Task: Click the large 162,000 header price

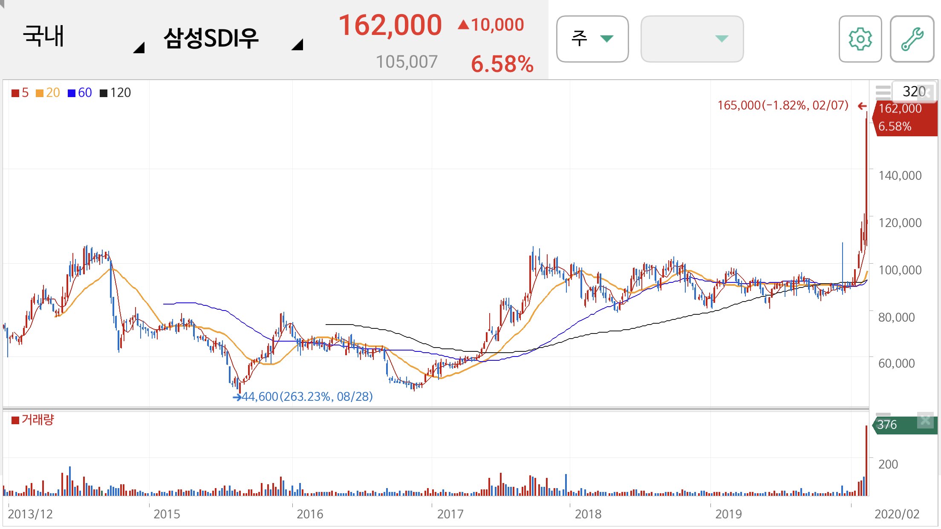Action: pyautogui.click(x=390, y=25)
